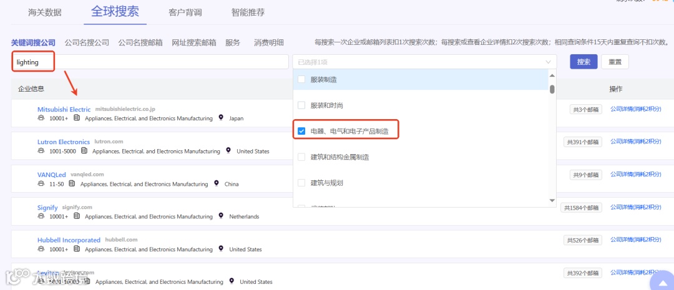Choose 网址搜索邮箱 option
This screenshot has width=674, height=290.
(x=194, y=42)
